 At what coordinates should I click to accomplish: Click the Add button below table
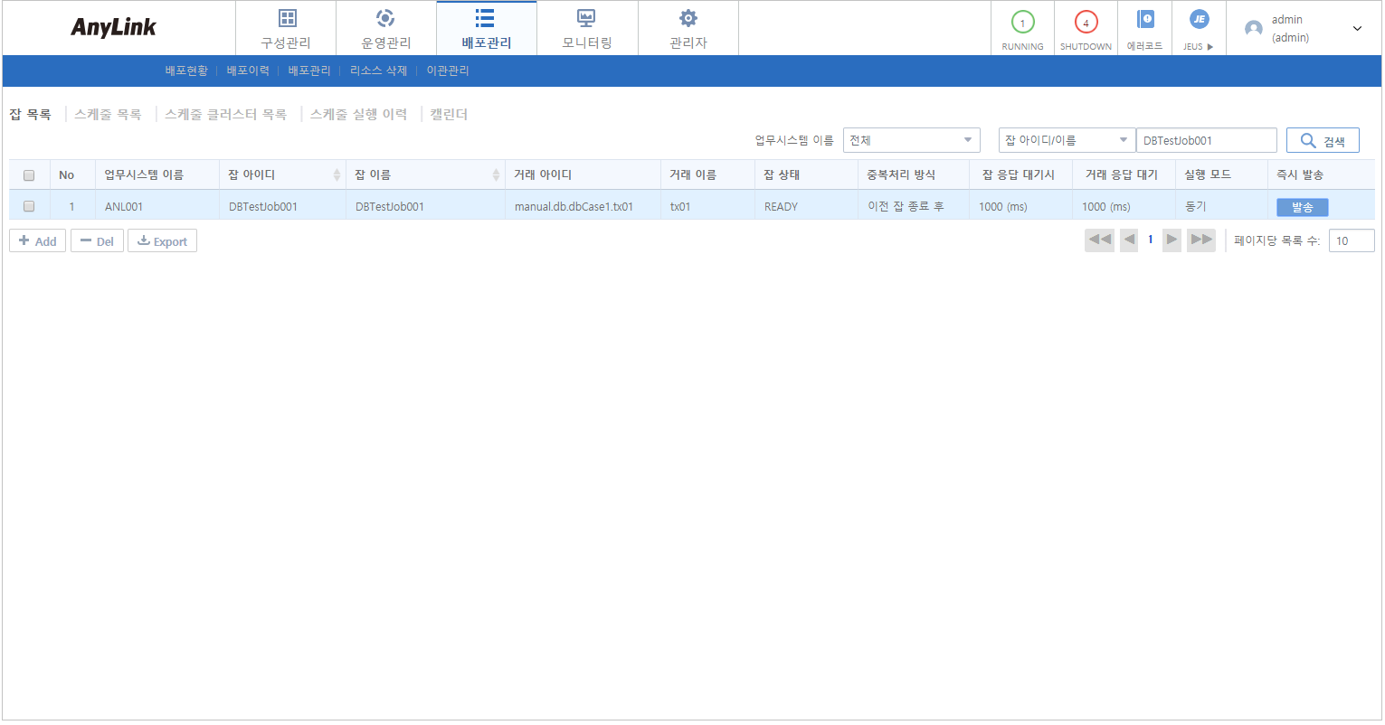38,241
